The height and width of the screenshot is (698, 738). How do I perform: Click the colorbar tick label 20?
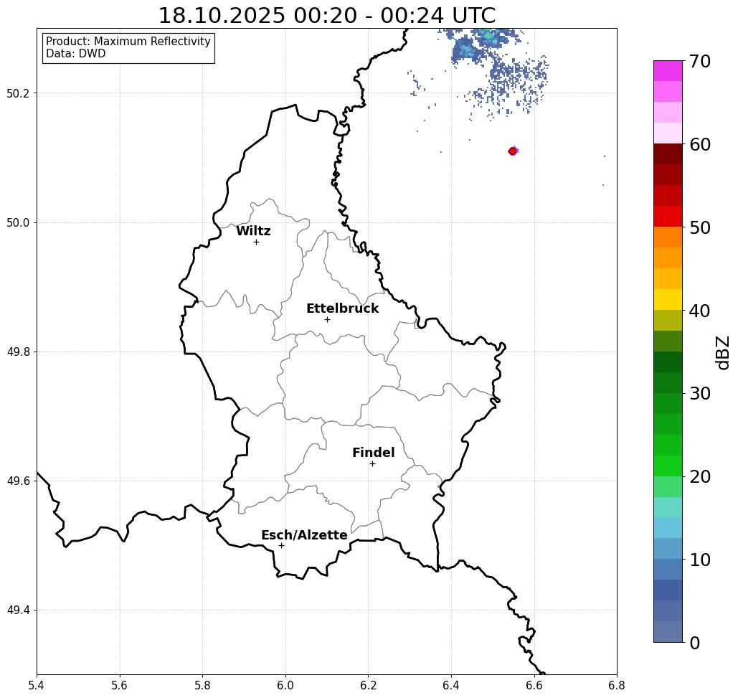[700, 477]
